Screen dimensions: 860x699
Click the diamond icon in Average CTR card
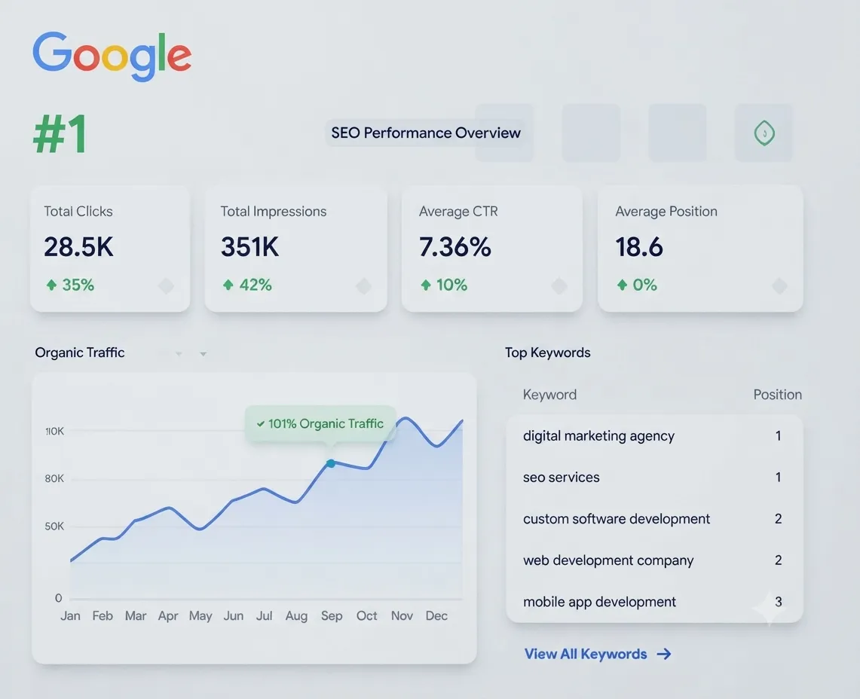pos(559,285)
